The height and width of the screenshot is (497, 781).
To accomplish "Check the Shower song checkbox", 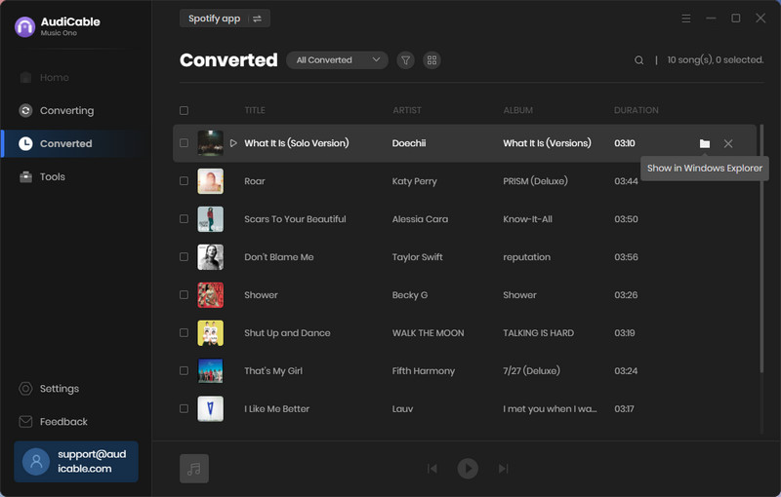I will 184,294.
